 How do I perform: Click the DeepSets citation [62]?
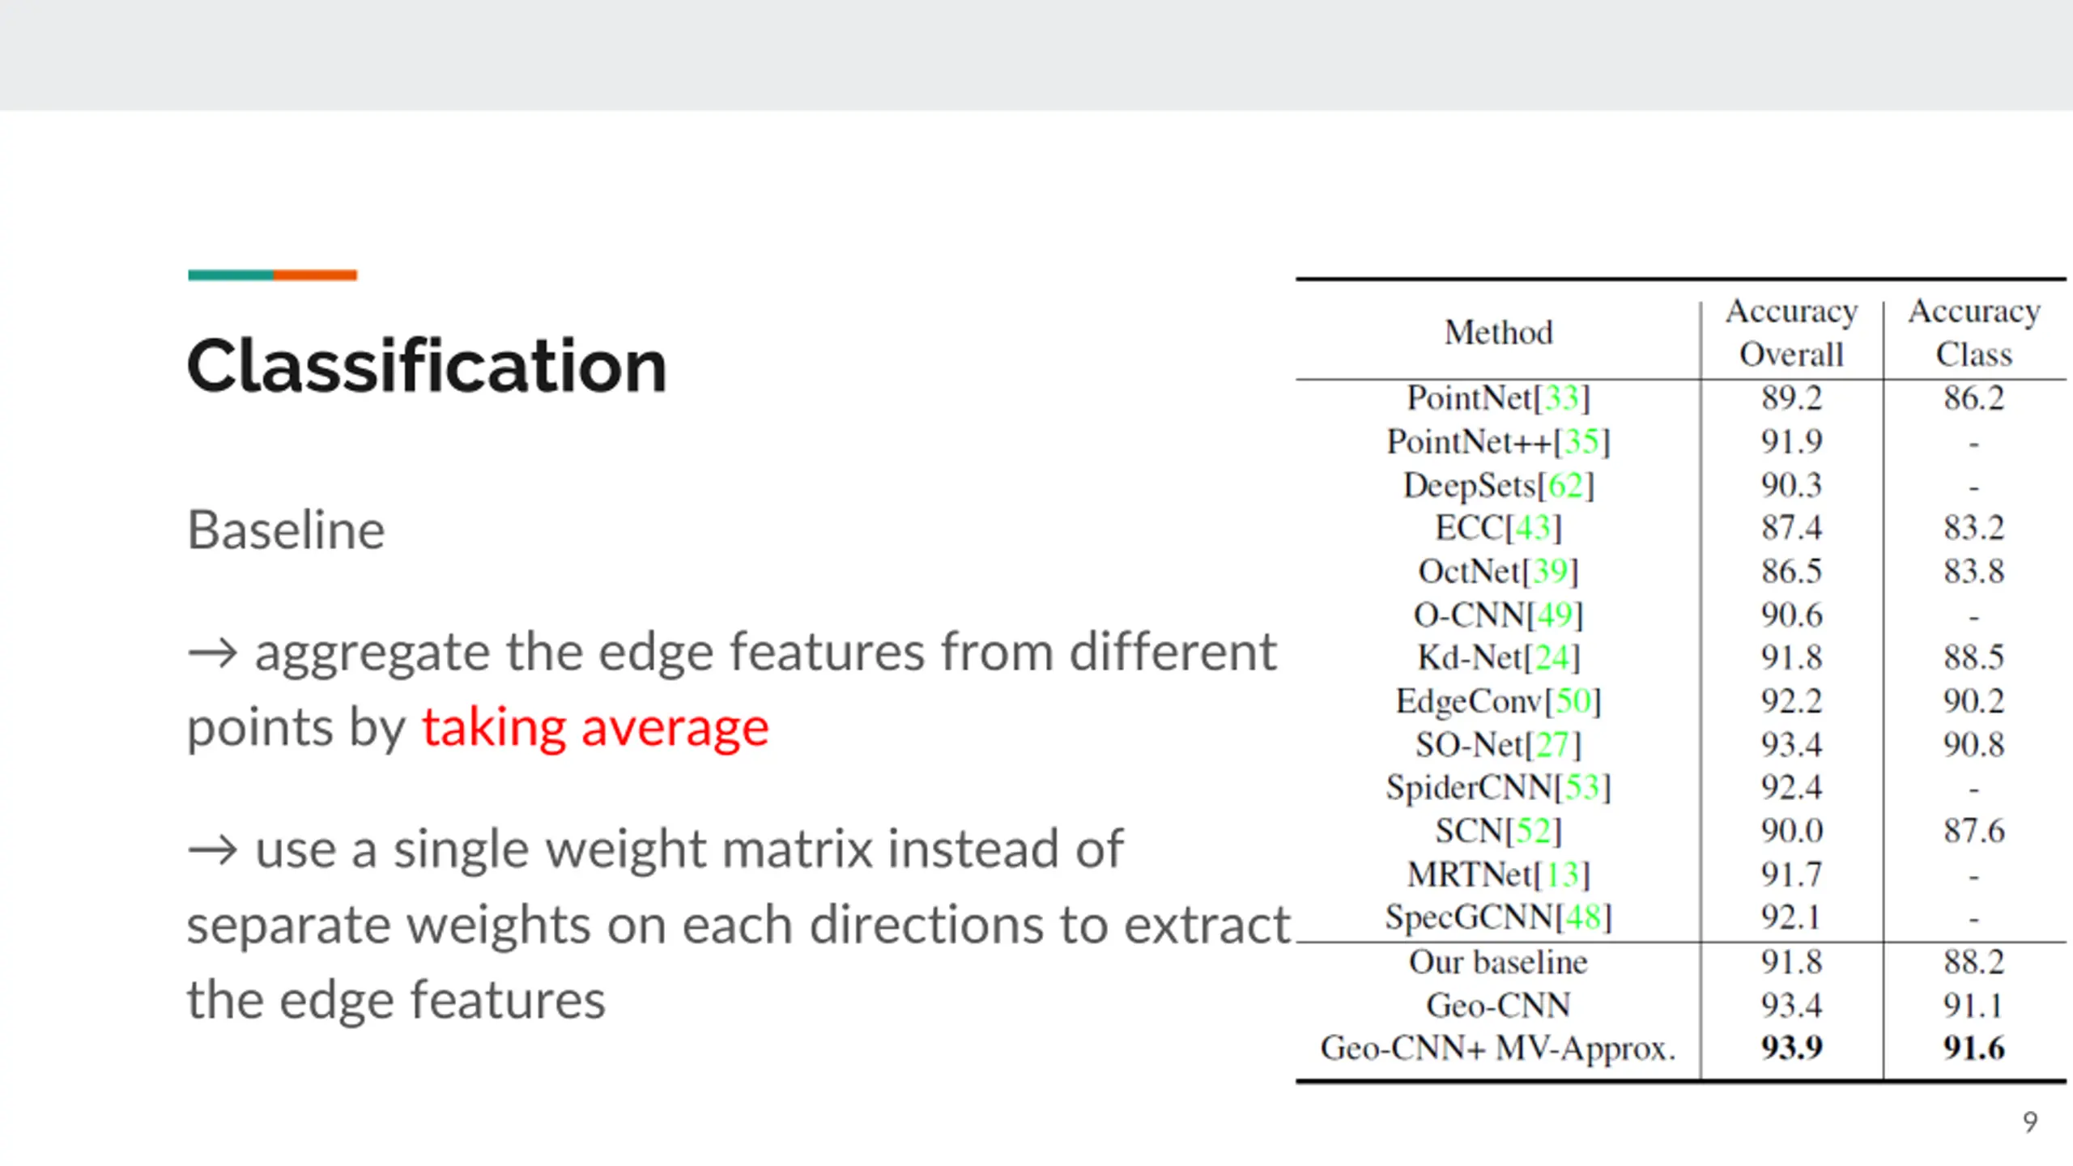(x=1565, y=485)
